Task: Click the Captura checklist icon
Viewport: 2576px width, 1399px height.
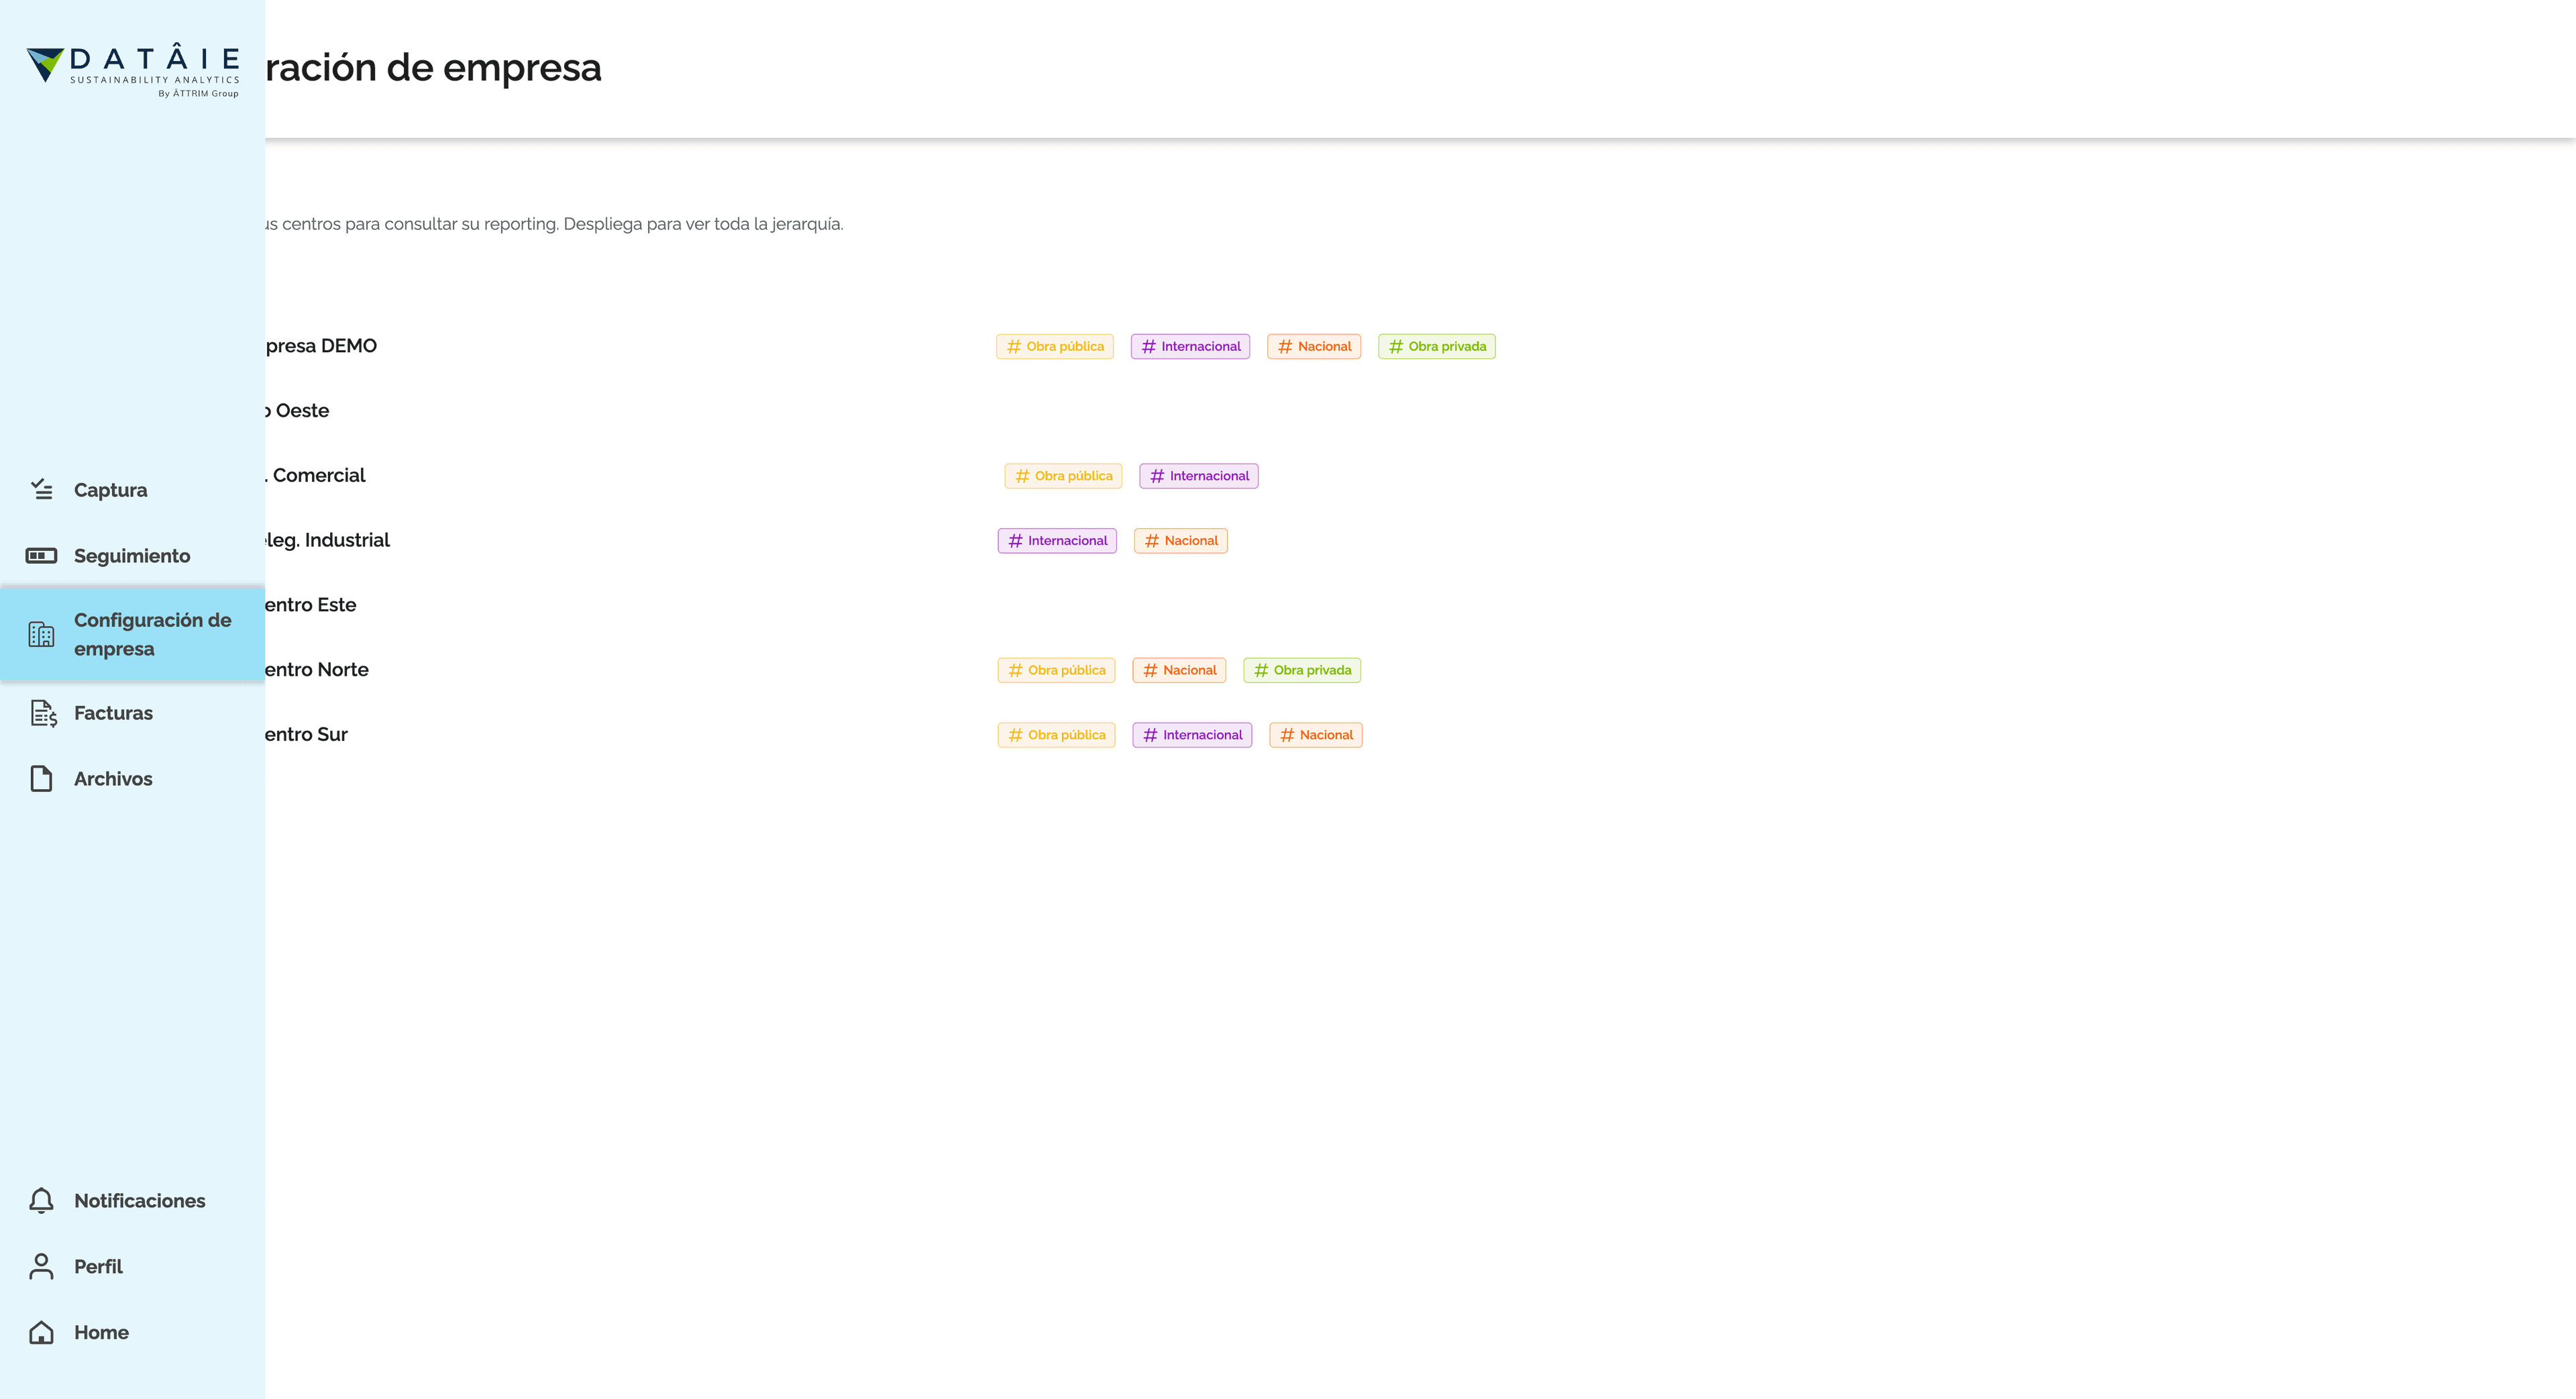Action: [41, 489]
